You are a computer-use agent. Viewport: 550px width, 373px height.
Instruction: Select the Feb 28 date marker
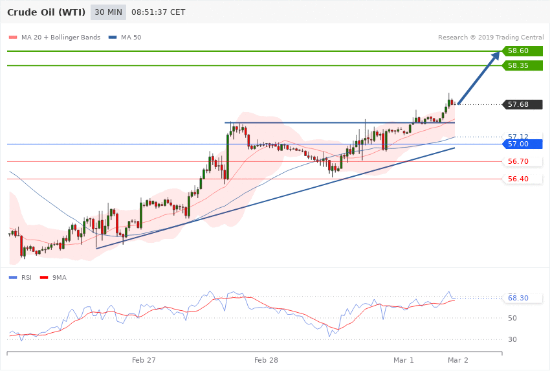point(266,359)
